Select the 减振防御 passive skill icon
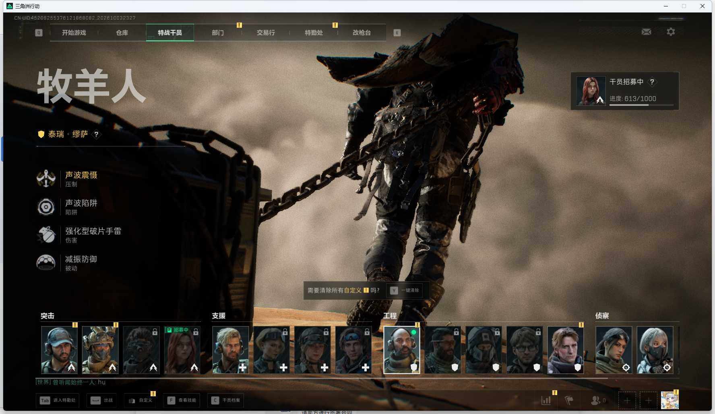 point(46,263)
